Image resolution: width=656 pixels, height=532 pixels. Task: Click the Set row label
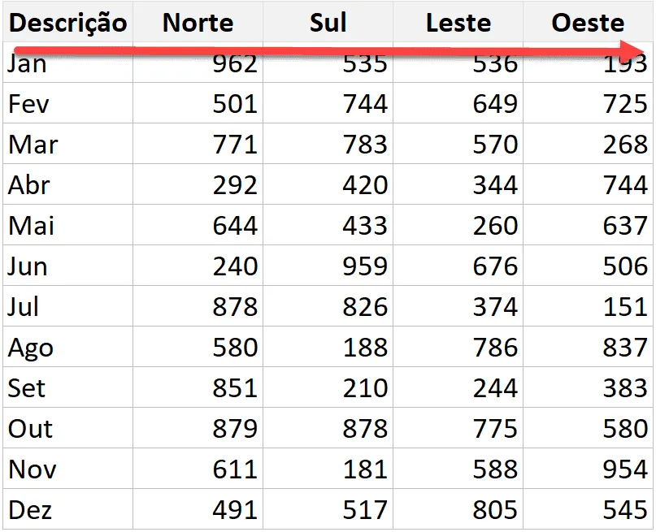tap(67, 387)
